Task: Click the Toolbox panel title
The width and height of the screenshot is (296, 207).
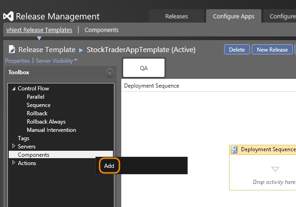Action: pyautogui.click(x=19, y=72)
